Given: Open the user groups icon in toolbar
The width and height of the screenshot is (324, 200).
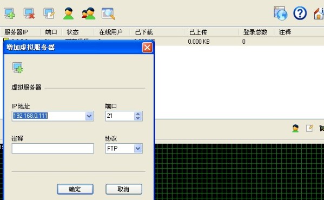Looking at the screenshot, I should click(89, 14).
